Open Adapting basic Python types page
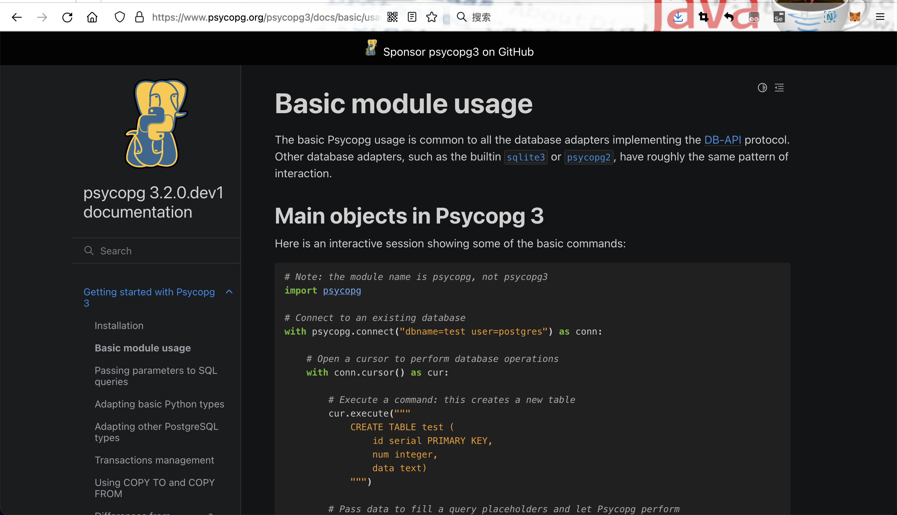This screenshot has width=897, height=515. pyautogui.click(x=159, y=404)
